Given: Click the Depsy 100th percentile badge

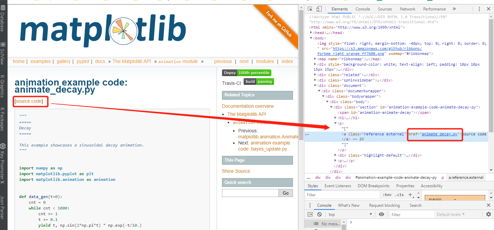Looking at the screenshot, I should point(247,73).
